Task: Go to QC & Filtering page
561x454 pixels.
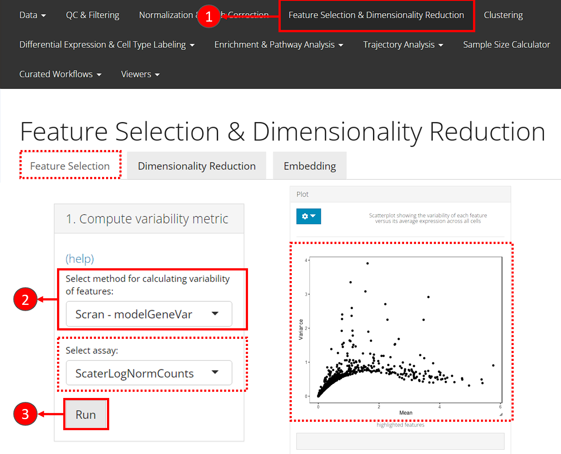Action: tap(92, 15)
